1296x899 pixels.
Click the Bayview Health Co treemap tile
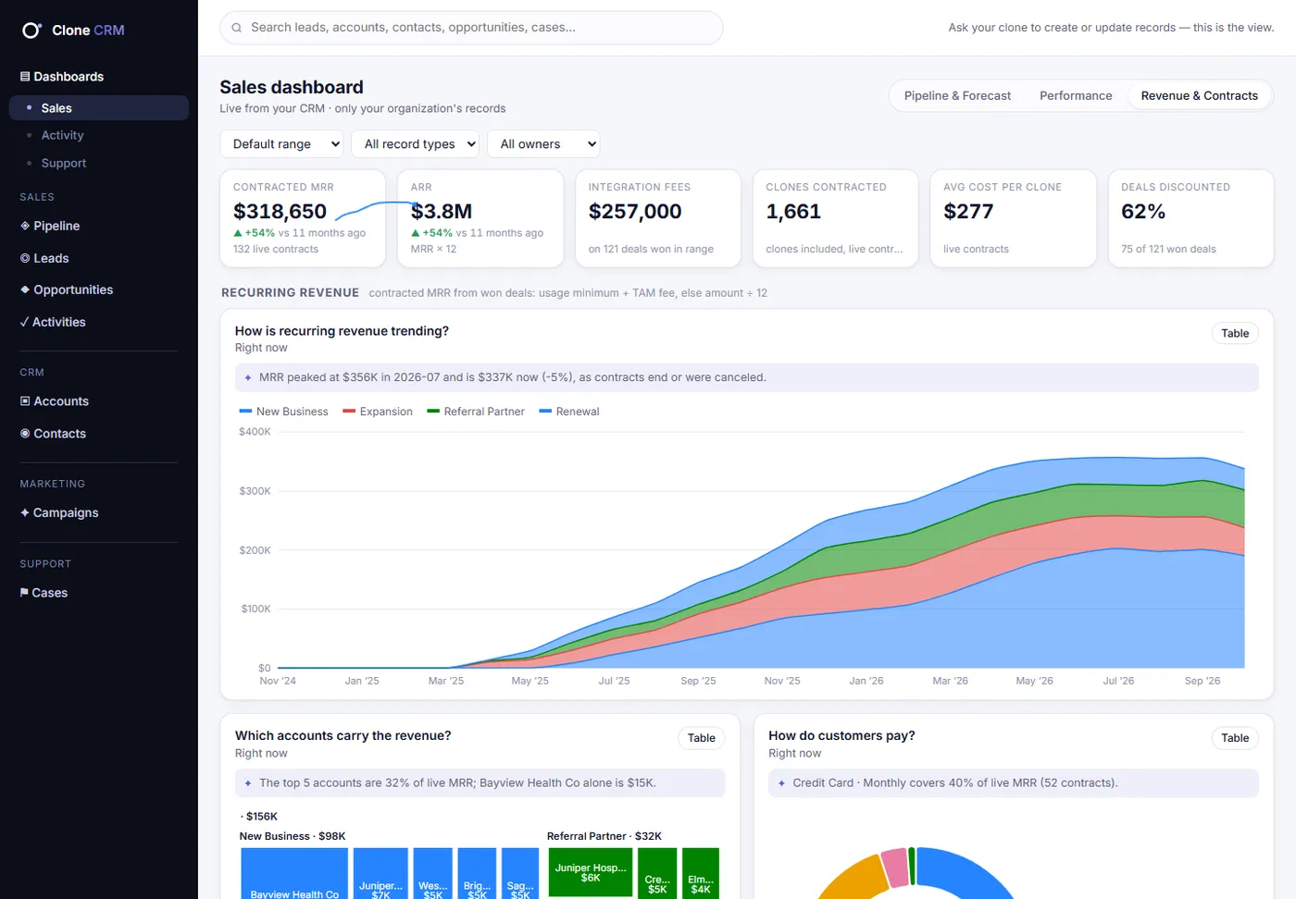pyautogui.click(x=294, y=874)
